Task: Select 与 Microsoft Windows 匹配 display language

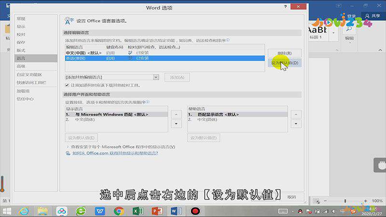Action: [x=116, y=114]
